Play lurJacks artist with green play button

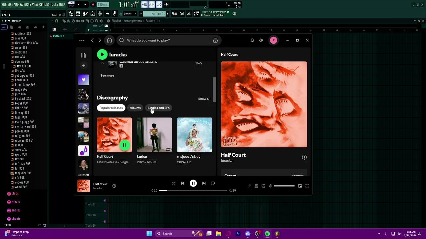[102, 54]
